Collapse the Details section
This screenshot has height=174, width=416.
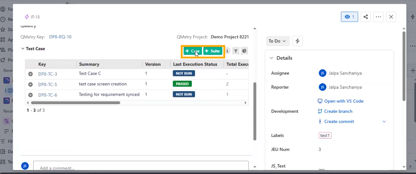pos(272,58)
